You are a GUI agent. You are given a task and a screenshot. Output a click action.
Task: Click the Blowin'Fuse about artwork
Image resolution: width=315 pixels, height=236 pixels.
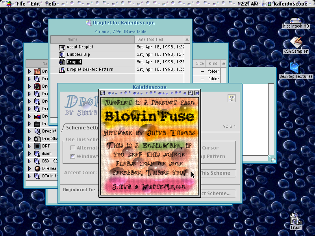tap(150, 146)
